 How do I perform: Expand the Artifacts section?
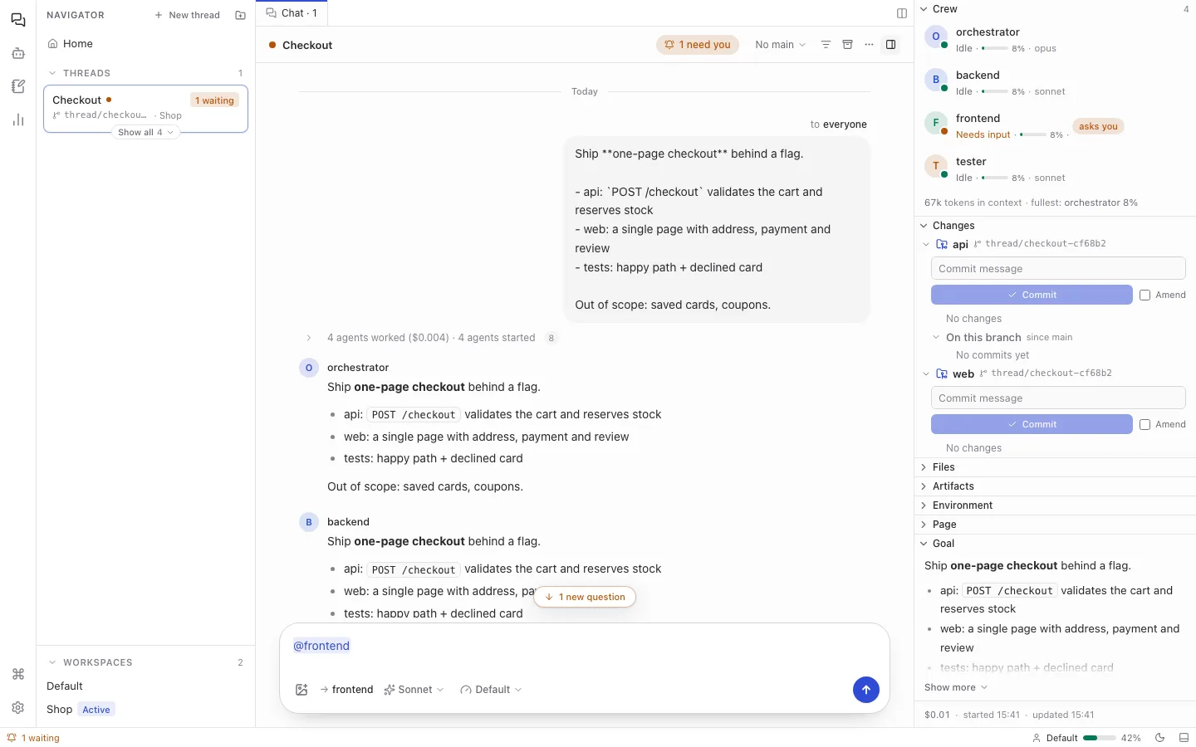[1055, 486]
